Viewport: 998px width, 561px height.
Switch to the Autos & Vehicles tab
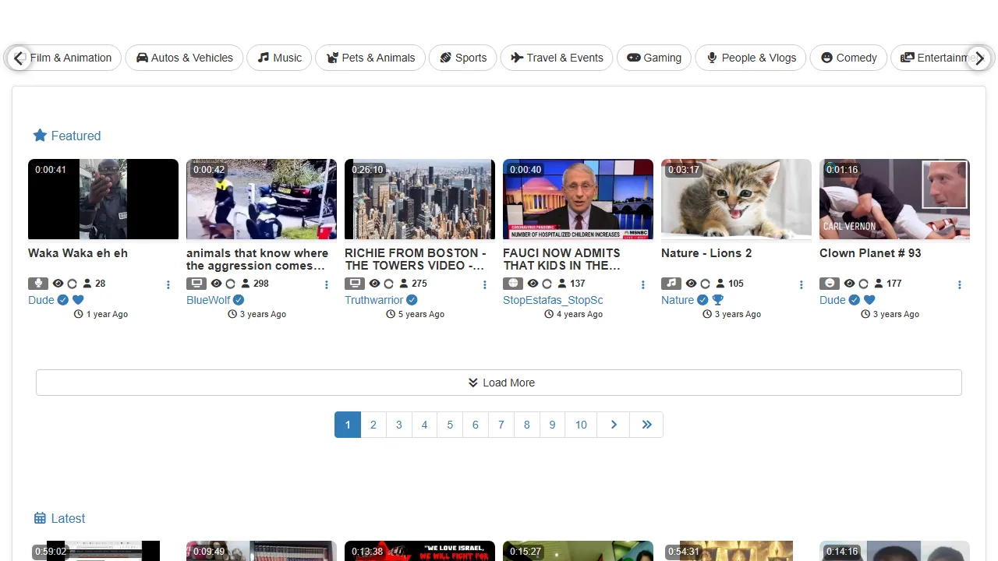tap(184, 58)
